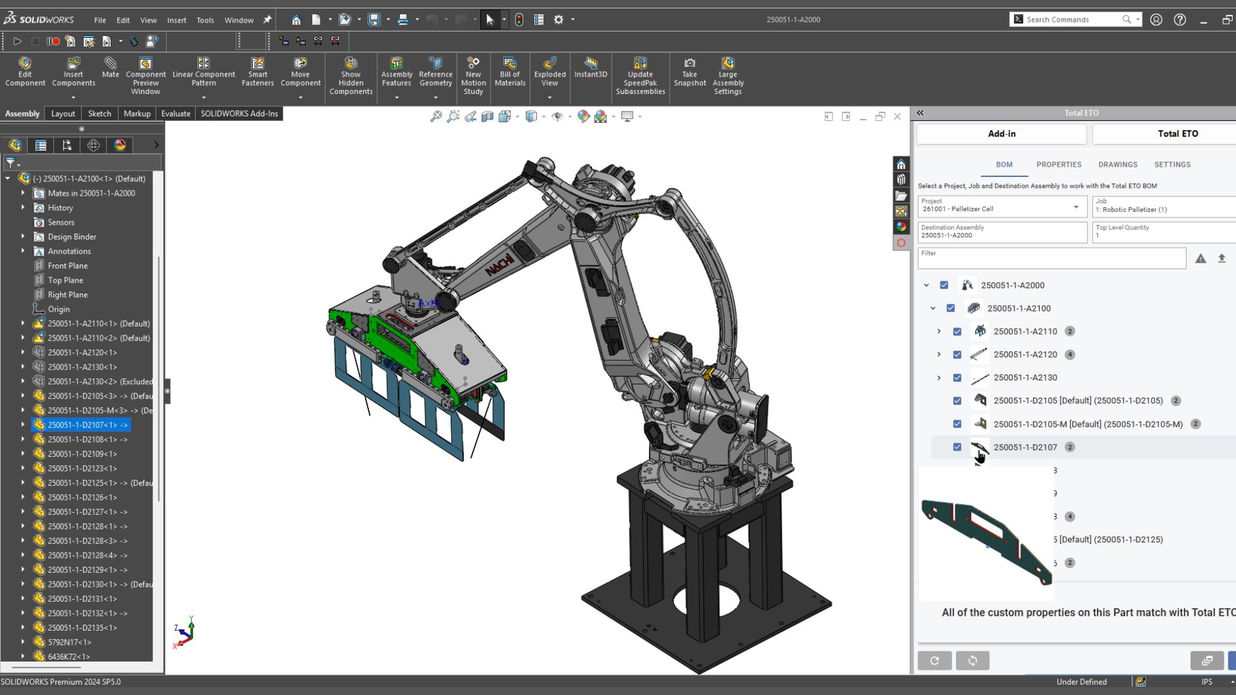This screenshot has height=695, width=1236.
Task: Start a New Motion Study
Action: (x=473, y=75)
